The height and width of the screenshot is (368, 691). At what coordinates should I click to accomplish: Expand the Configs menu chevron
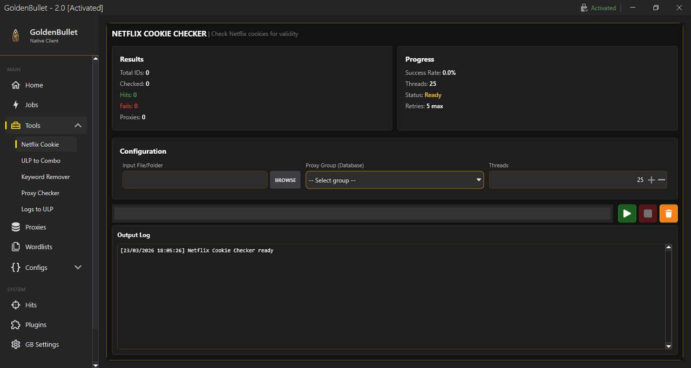click(x=78, y=267)
